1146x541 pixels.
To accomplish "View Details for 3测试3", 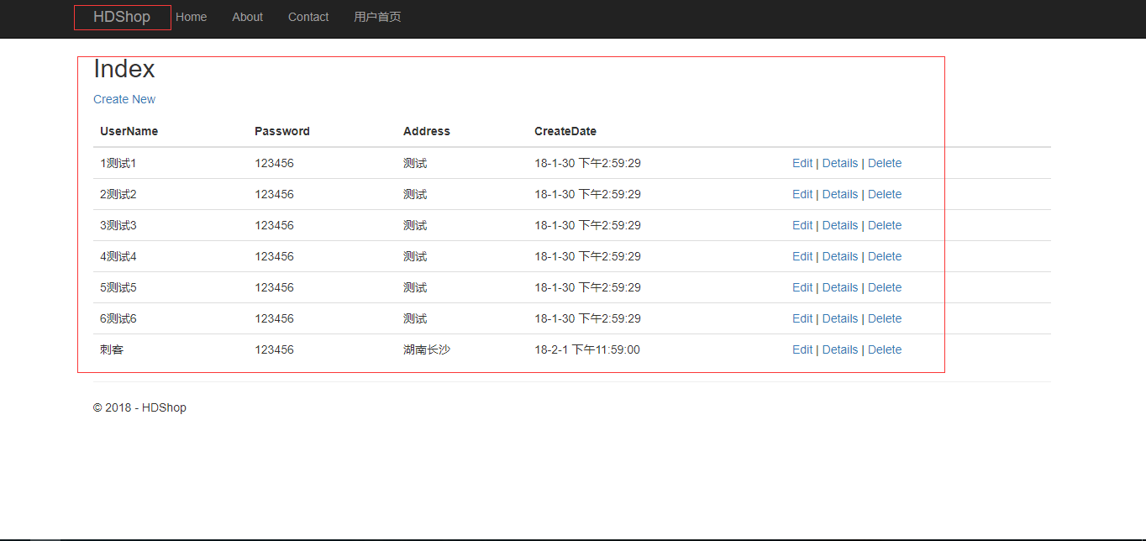I will [x=840, y=225].
